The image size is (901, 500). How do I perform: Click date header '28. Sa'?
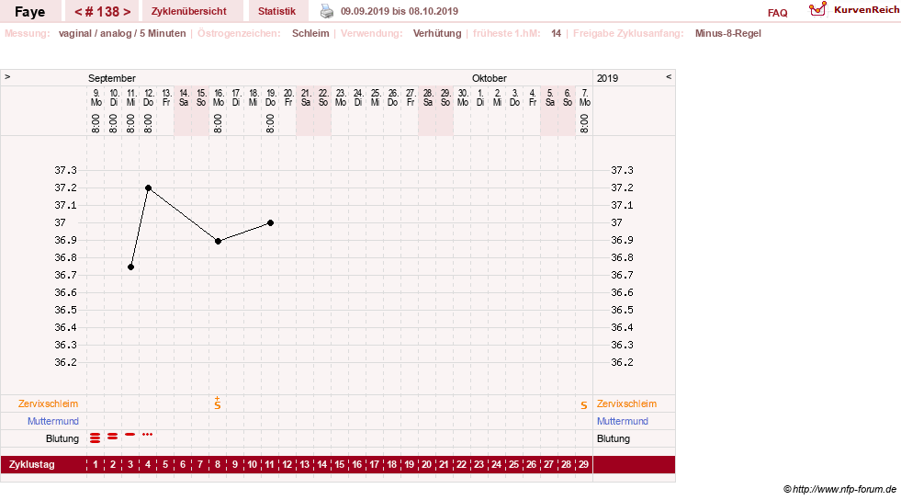pyautogui.click(x=427, y=97)
